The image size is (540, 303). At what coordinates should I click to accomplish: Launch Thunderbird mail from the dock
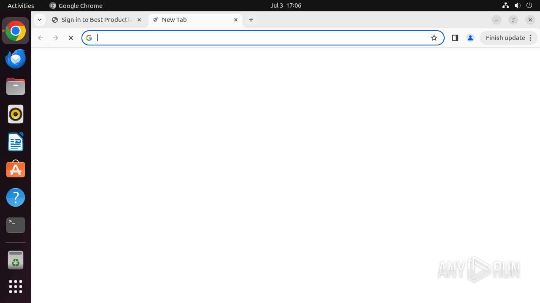tap(16, 58)
